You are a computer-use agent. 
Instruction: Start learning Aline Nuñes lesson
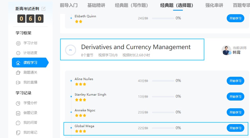click(x=235, y=81)
